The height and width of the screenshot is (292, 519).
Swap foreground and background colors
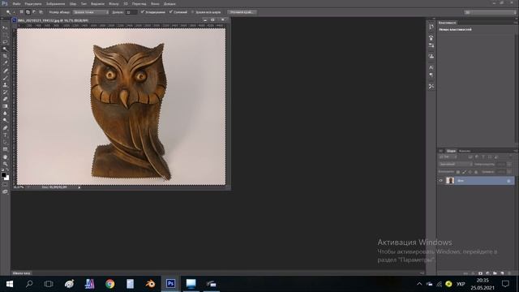(8, 170)
